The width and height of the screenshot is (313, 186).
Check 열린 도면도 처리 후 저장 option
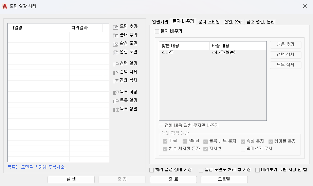pos(201,170)
